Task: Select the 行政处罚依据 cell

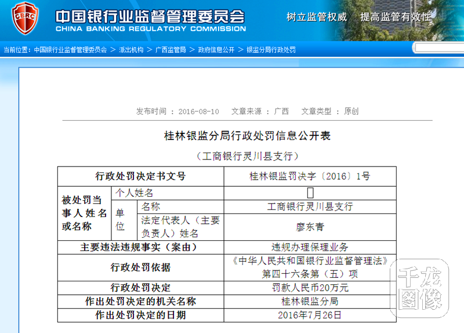Action: [x=140, y=267]
